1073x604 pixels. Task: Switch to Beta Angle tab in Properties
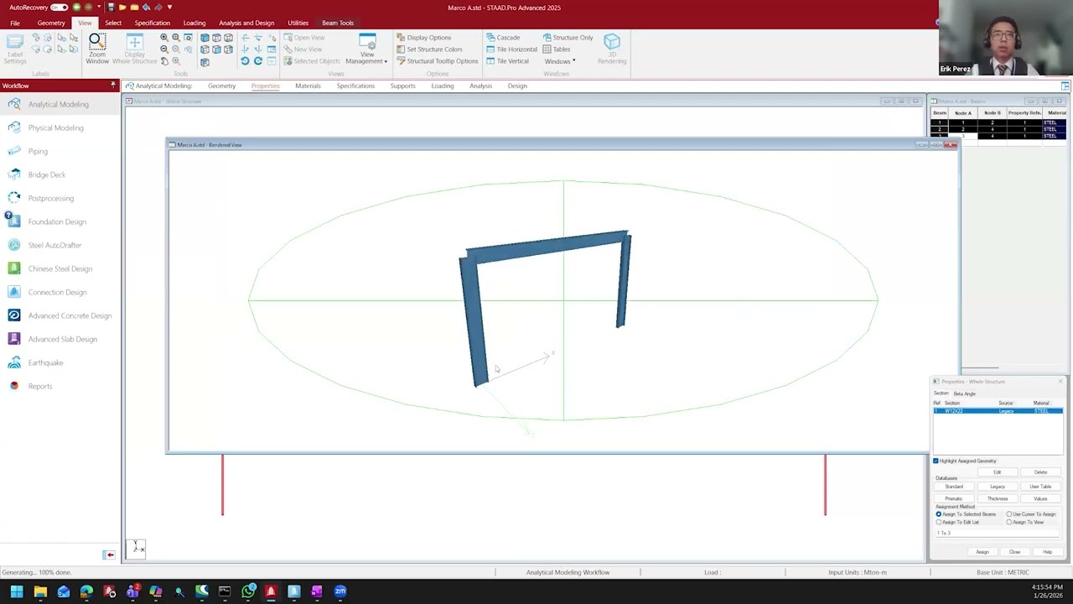point(964,393)
